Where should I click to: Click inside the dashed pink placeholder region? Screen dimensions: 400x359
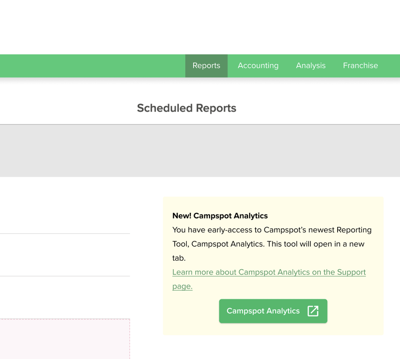[x=64, y=339]
